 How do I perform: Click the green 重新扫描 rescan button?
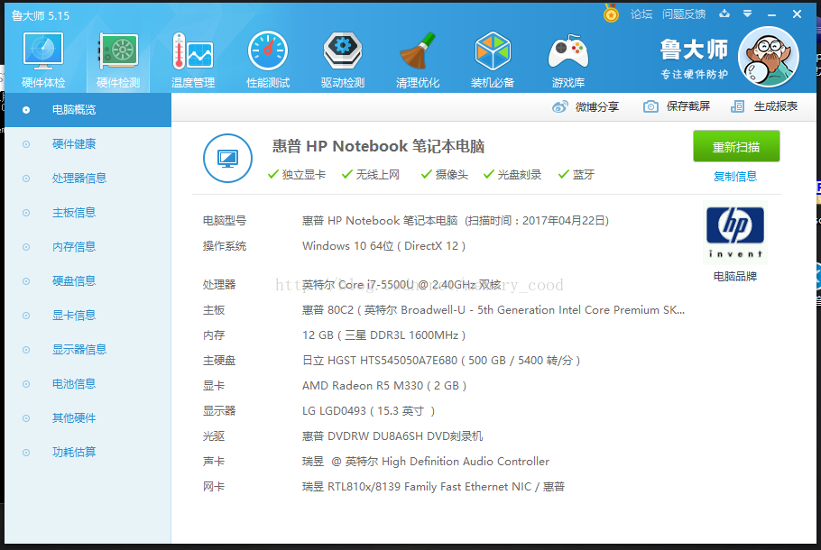(736, 147)
